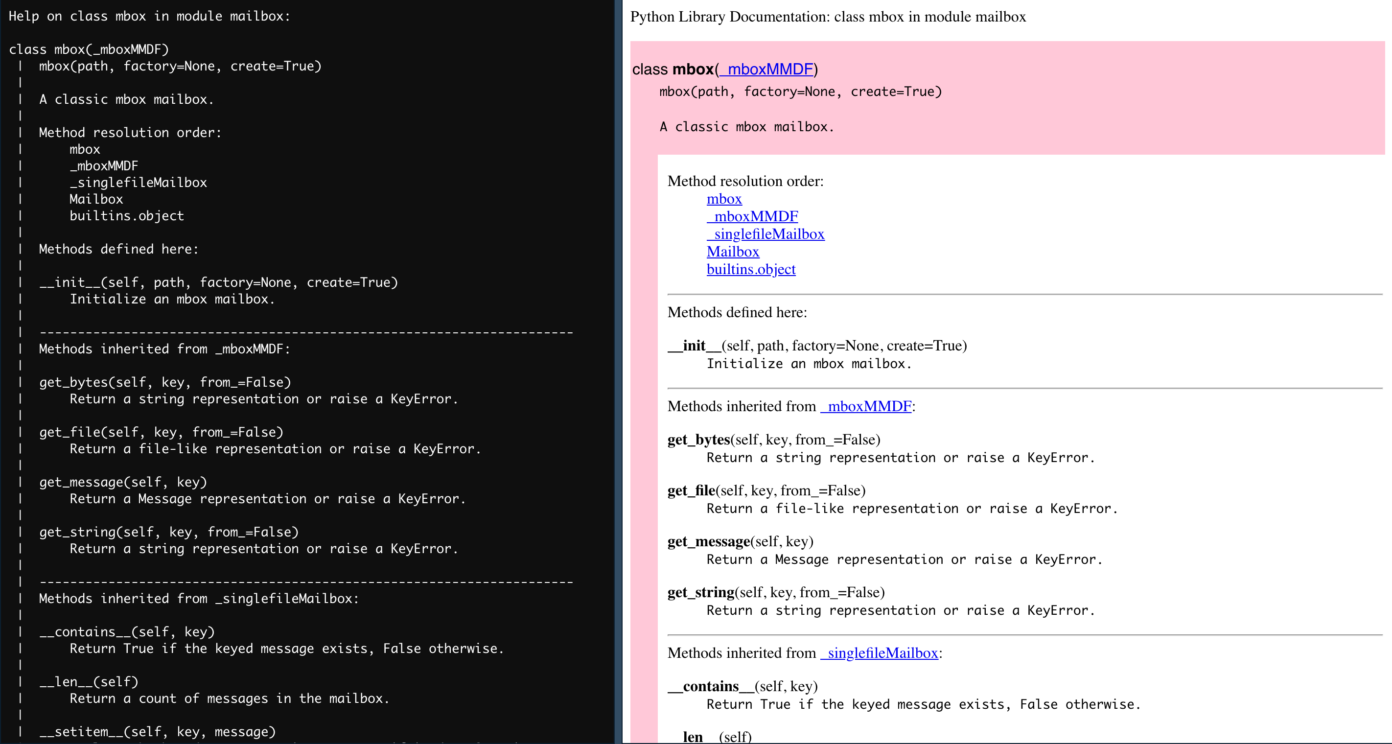Click 'Help on class mbox' terminal line
Image resolution: width=1392 pixels, height=744 pixels.
(149, 16)
